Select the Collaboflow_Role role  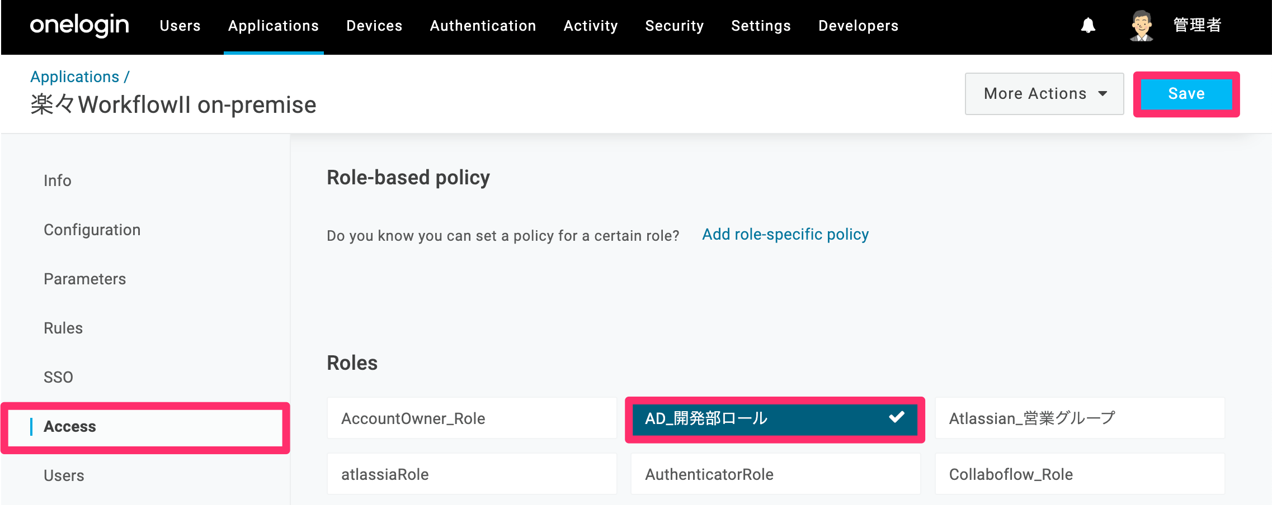1080,474
